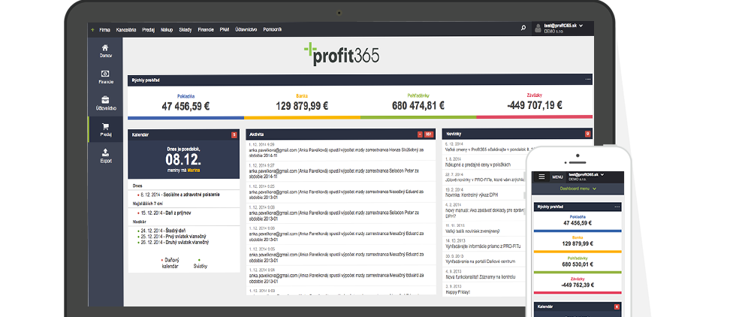
Task: Expand the Dashboard menu dropdown on phone
Action: click(578, 189)
